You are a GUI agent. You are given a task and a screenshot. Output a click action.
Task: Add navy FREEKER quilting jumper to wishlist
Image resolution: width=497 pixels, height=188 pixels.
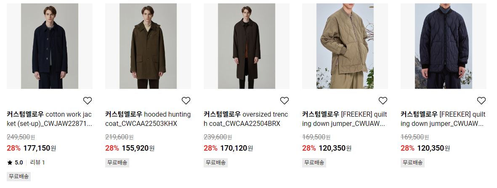click(481, 100)
